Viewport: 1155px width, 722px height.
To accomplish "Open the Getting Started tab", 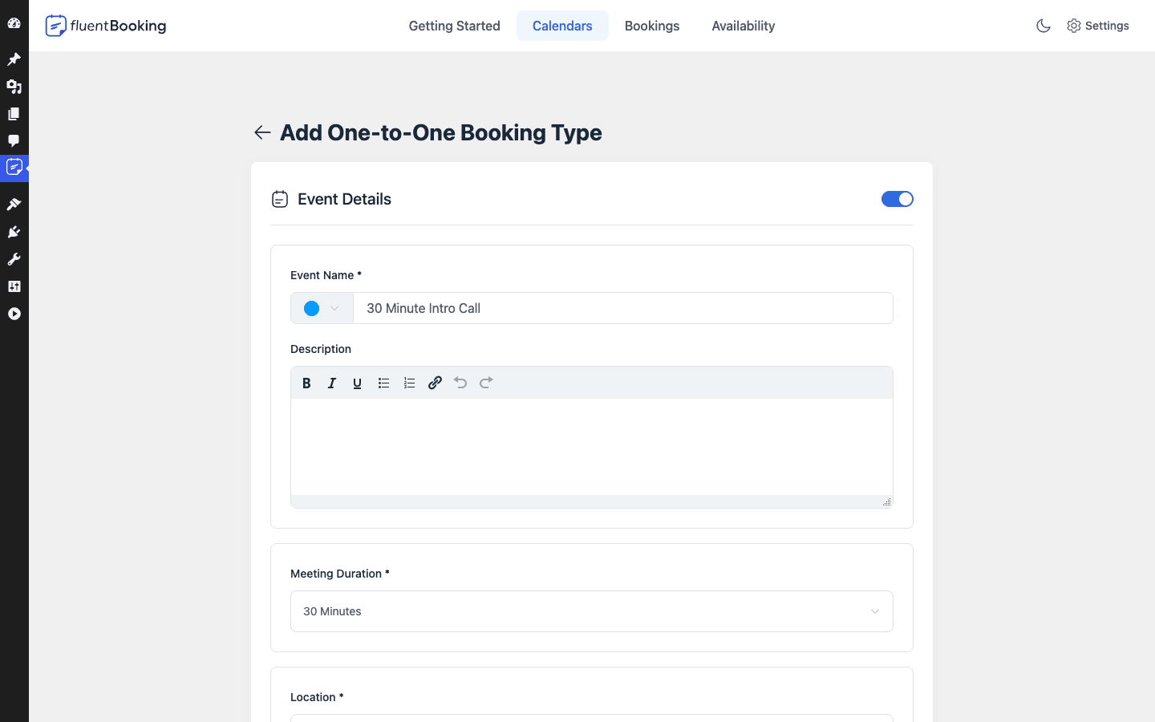I will tap(455, 26).
